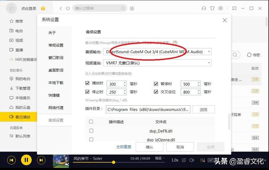Open 直播 in the left sidebar
The width and height of the screenshot is (269, 170).
coord(16,50)
